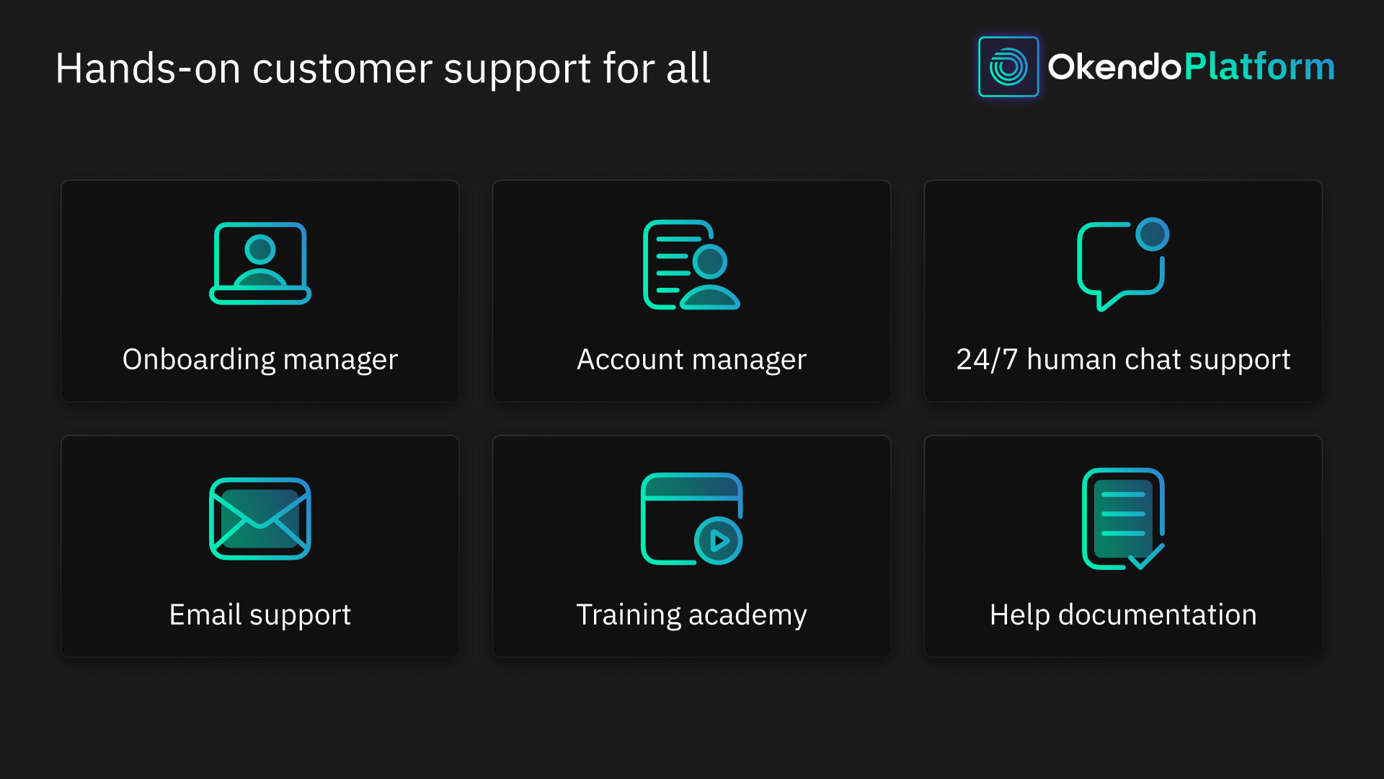Click the Okendo spiral logo icon
The image size is (1384, 779).
pyautogui.click(x=1008, y=66)
